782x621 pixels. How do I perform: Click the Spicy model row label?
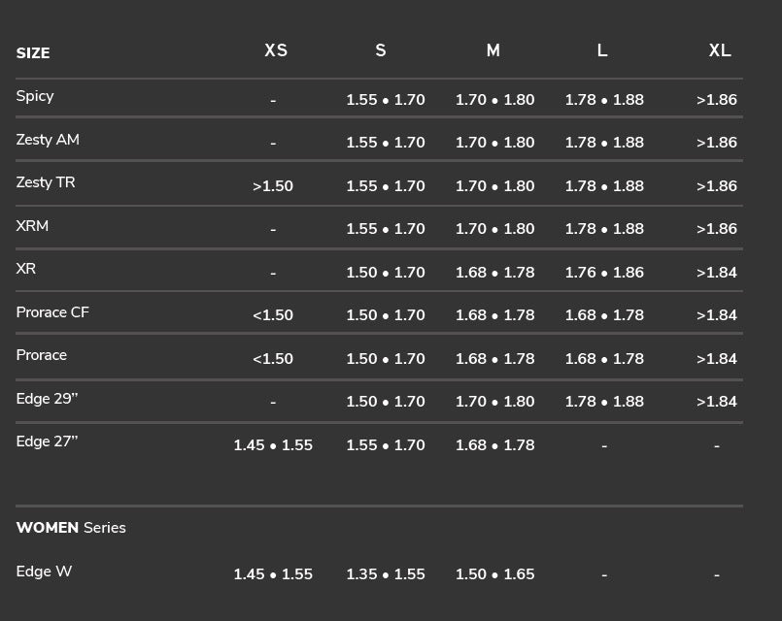point(35,96)
